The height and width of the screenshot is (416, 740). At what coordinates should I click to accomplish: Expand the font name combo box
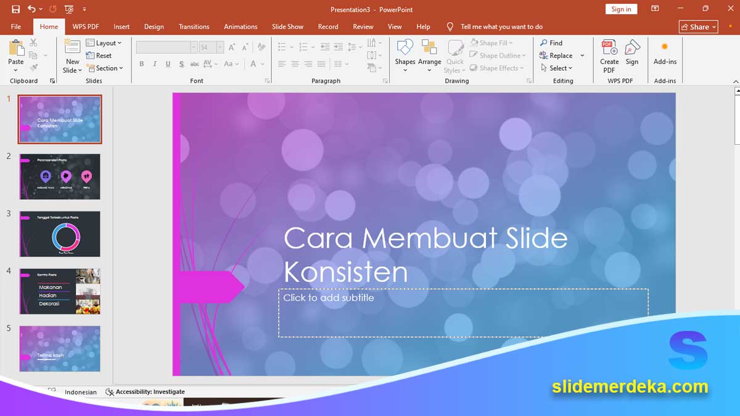194,47
